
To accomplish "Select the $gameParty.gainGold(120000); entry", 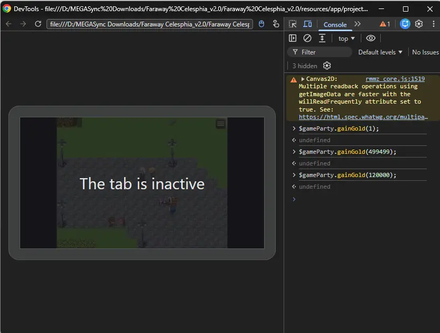I will [x=348, y=175].
